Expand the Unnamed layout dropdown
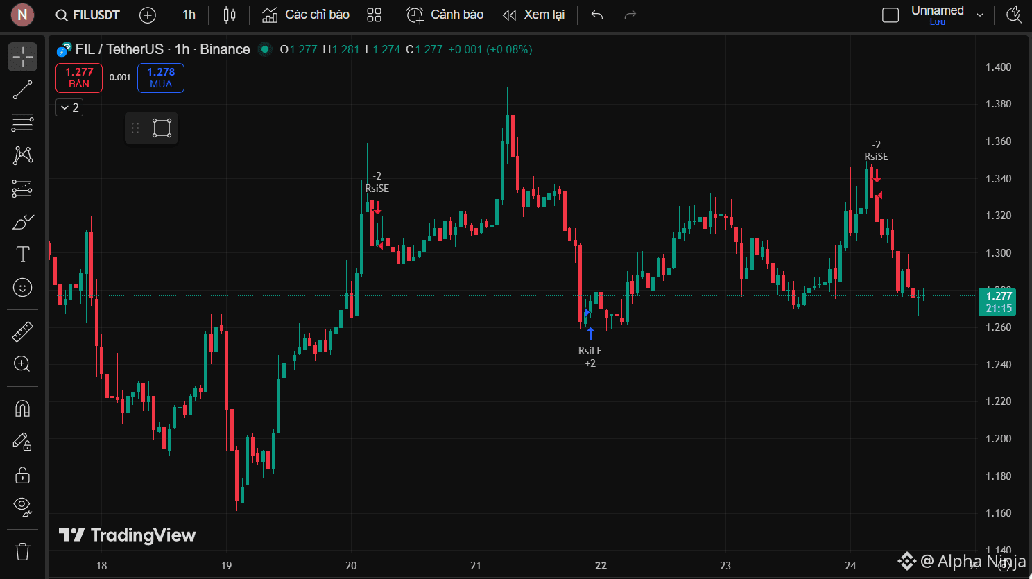1032x579 pixels. point(980,15)
